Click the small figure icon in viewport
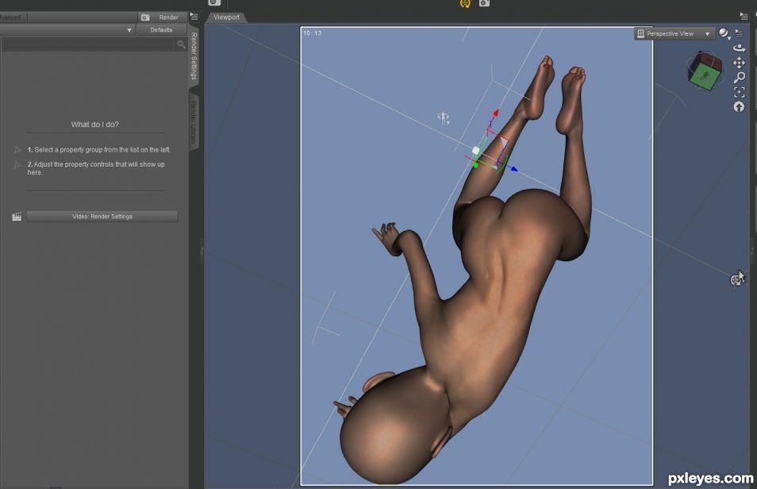The width and height of the screenshot is (757, 489). pyautogui.click(x=444, y=118)
